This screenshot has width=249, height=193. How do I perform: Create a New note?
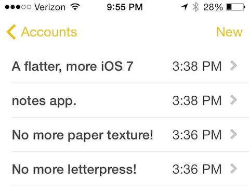(x=229, y=32)
